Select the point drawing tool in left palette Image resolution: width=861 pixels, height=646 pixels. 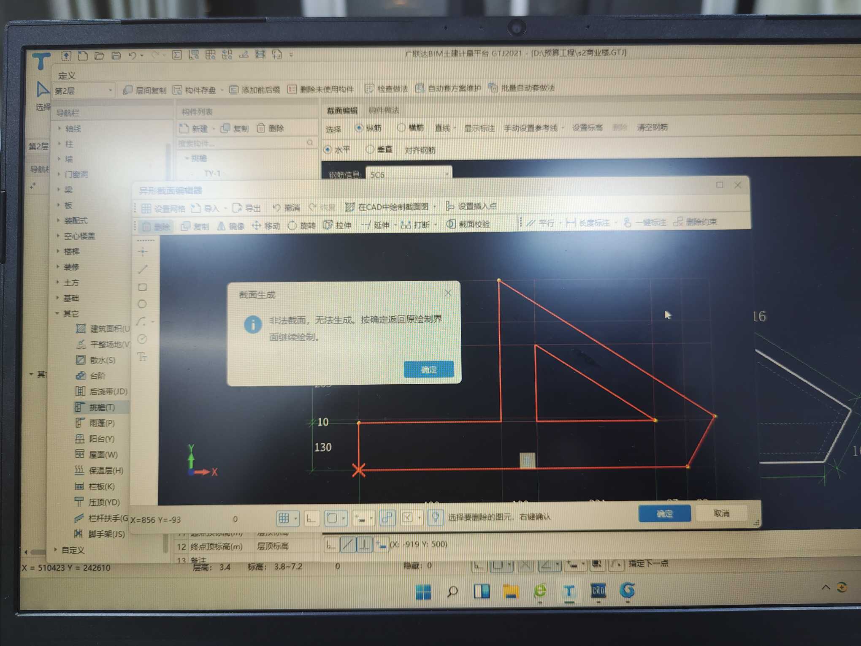pos(143,252)
